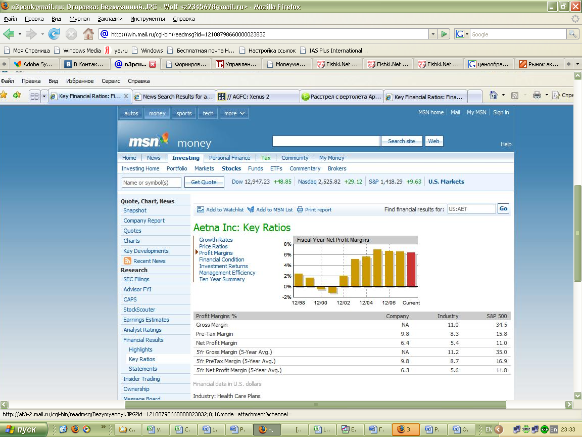Click the Recent News RSS orange icon

click(x=127, y=261)
